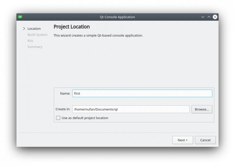The width and height of the screenshot is (235, 166).
Task: Select the Summary wizard step
Action: 35,47
